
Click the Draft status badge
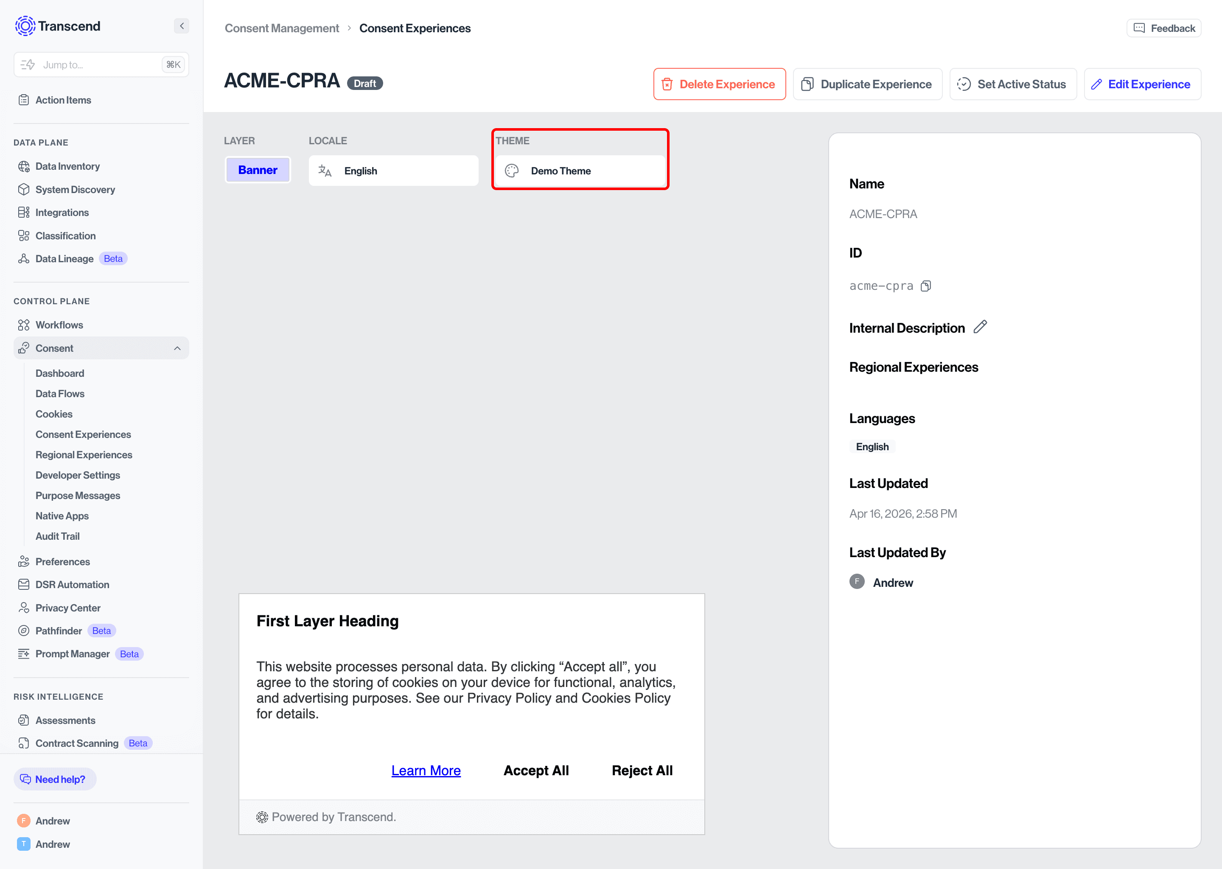coord(365,84)
